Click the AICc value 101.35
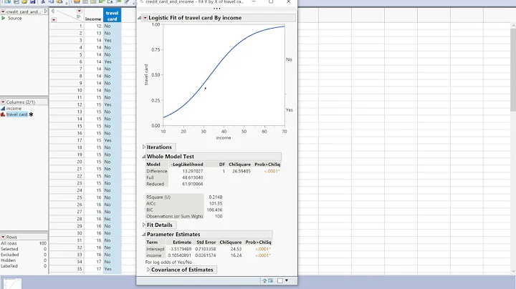Image resolution: width=516 pixels, height=289 pixels. coord(216,204)
